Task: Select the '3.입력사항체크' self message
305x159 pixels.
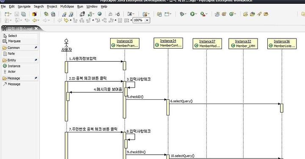Action: 139,79
